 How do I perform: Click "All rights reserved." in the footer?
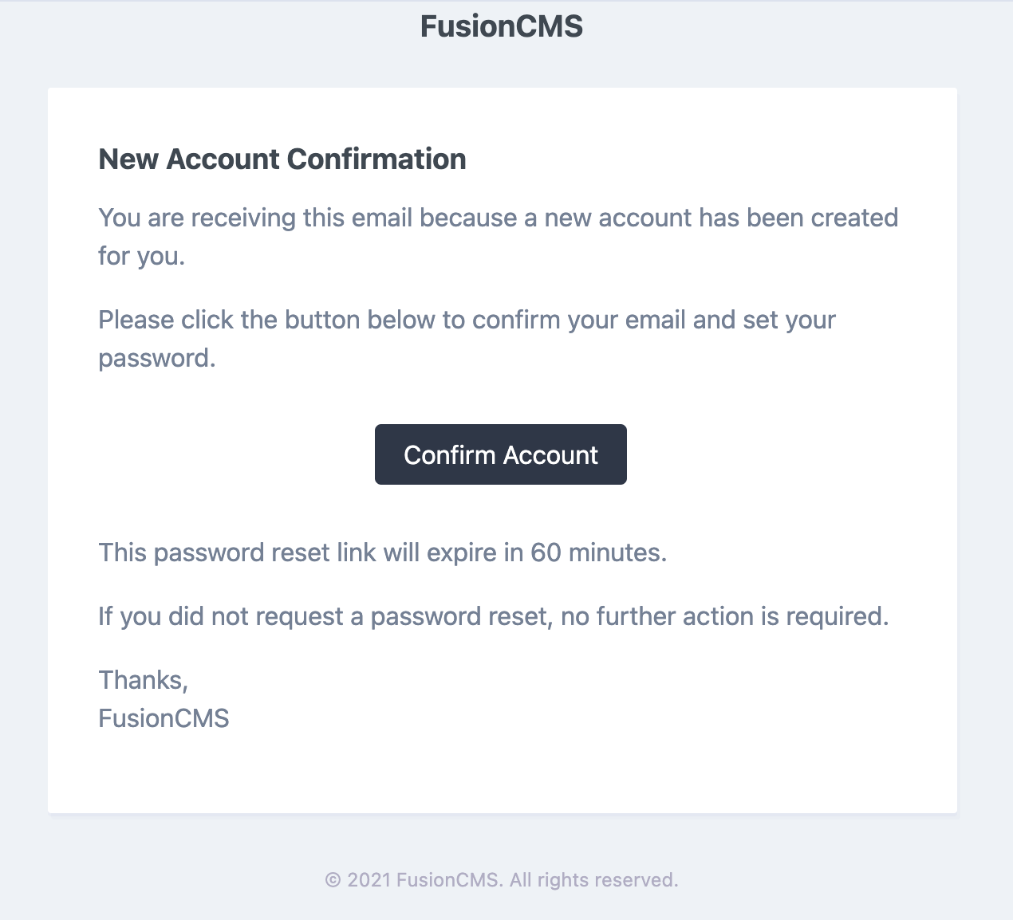tap(594, 880)
